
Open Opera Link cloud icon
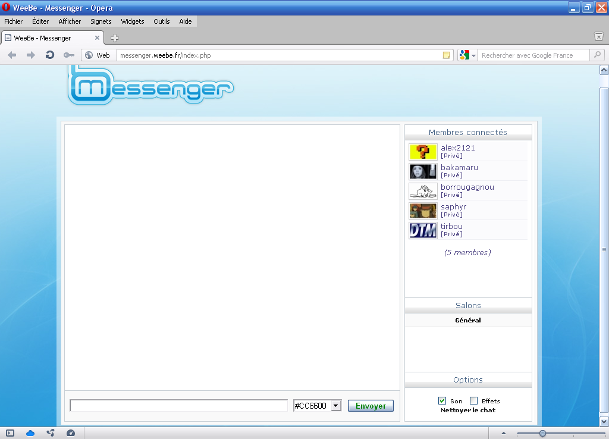click(30, 433)
